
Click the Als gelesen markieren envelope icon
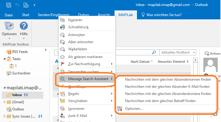click(x=62, y=57)
